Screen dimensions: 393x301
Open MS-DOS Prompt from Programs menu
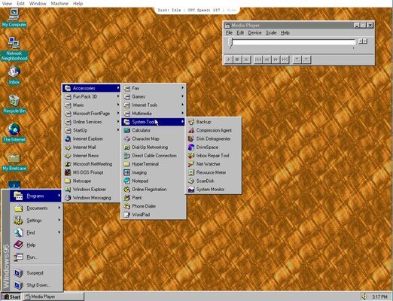point(91,172)
